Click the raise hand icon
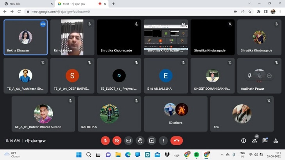 point(140,140)
